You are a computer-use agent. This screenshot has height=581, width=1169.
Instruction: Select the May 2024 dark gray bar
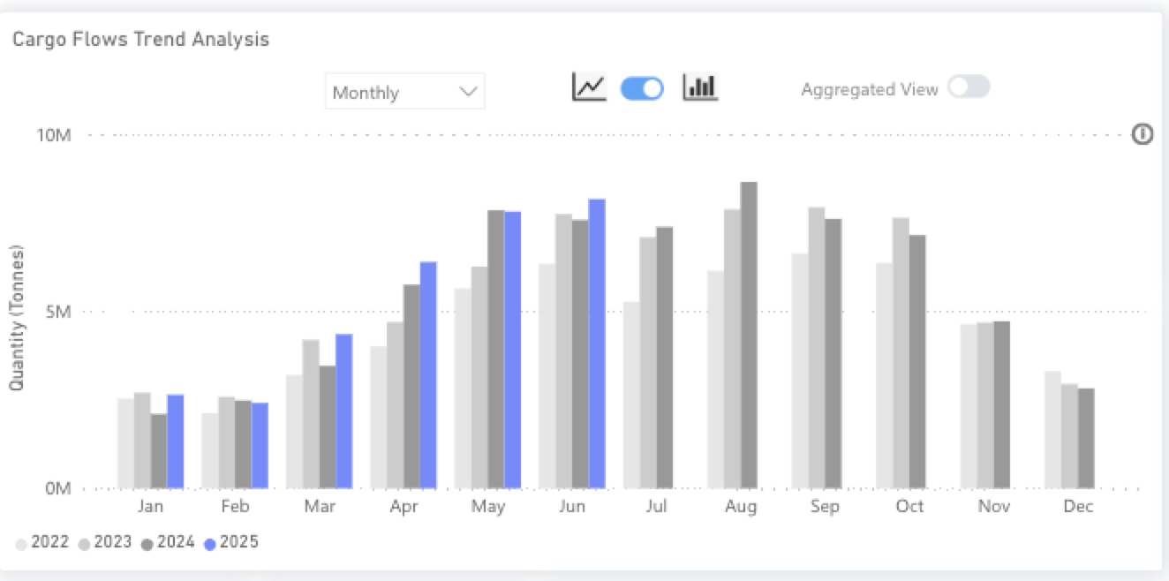pyautogui.click(x=496, y=350)
